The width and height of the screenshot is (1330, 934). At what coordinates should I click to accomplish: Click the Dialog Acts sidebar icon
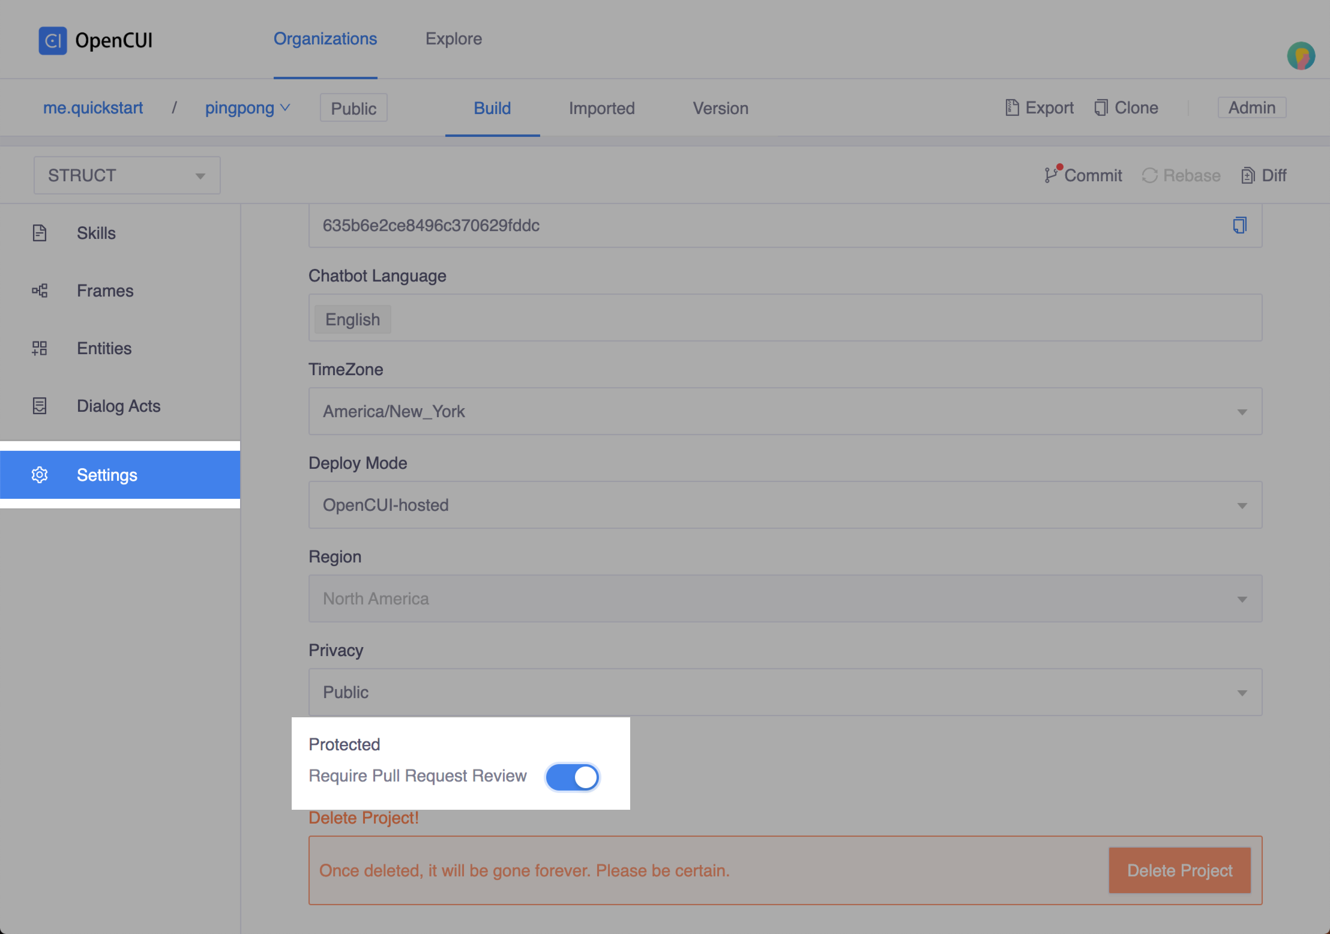click(40, 406)
